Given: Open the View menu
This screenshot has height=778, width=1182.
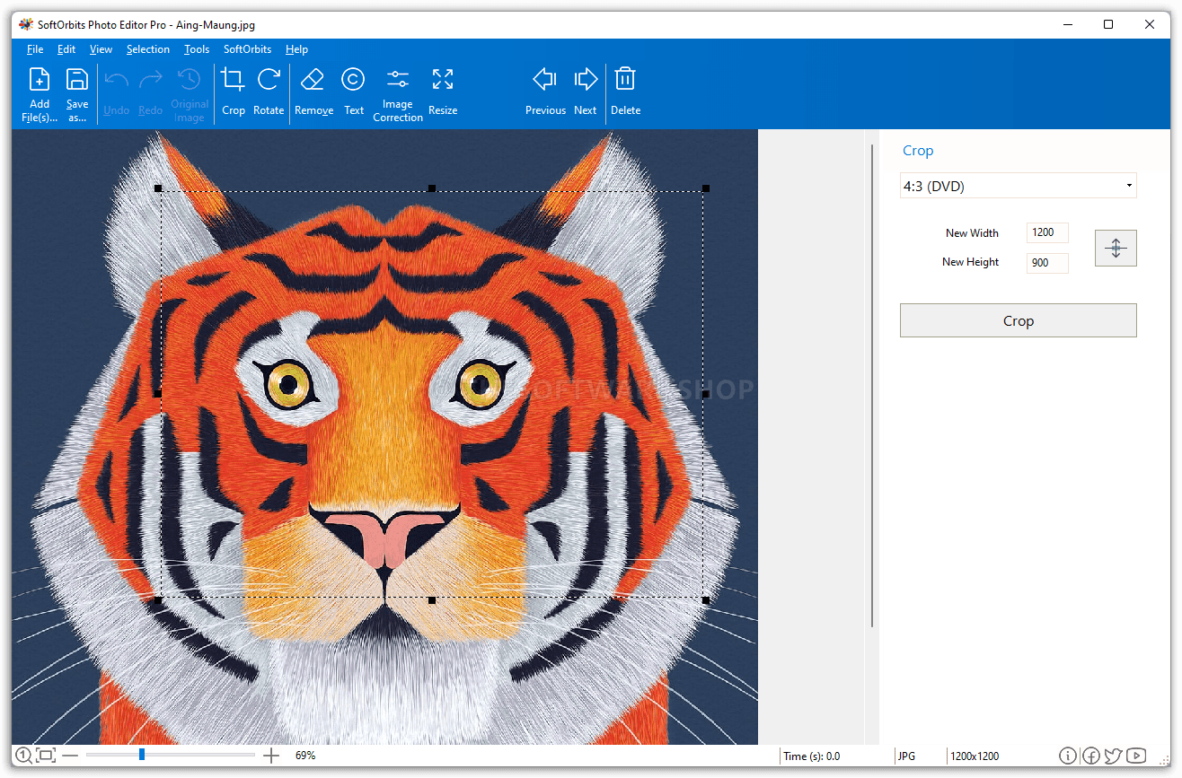Looking at the screenshot, I should click(x=101, y=49).
